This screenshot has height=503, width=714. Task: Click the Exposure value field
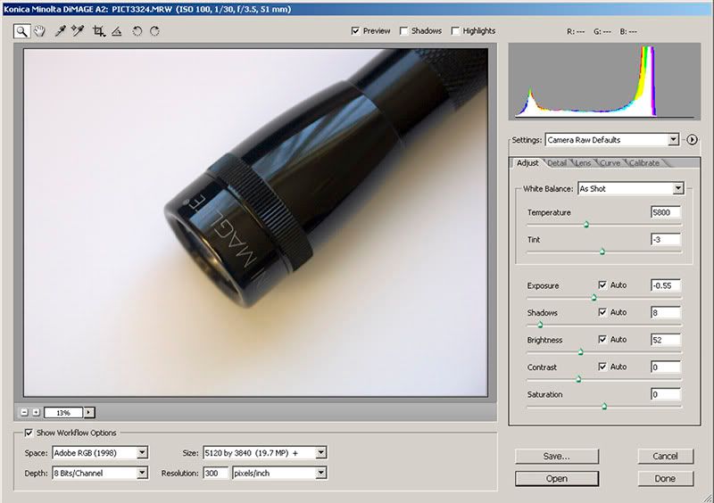click(666, 285)
